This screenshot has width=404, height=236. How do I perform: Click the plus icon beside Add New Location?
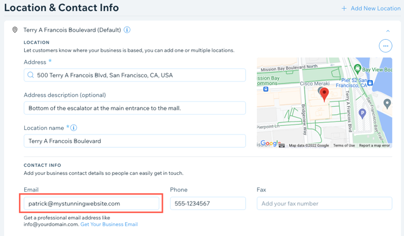(344, 9)
